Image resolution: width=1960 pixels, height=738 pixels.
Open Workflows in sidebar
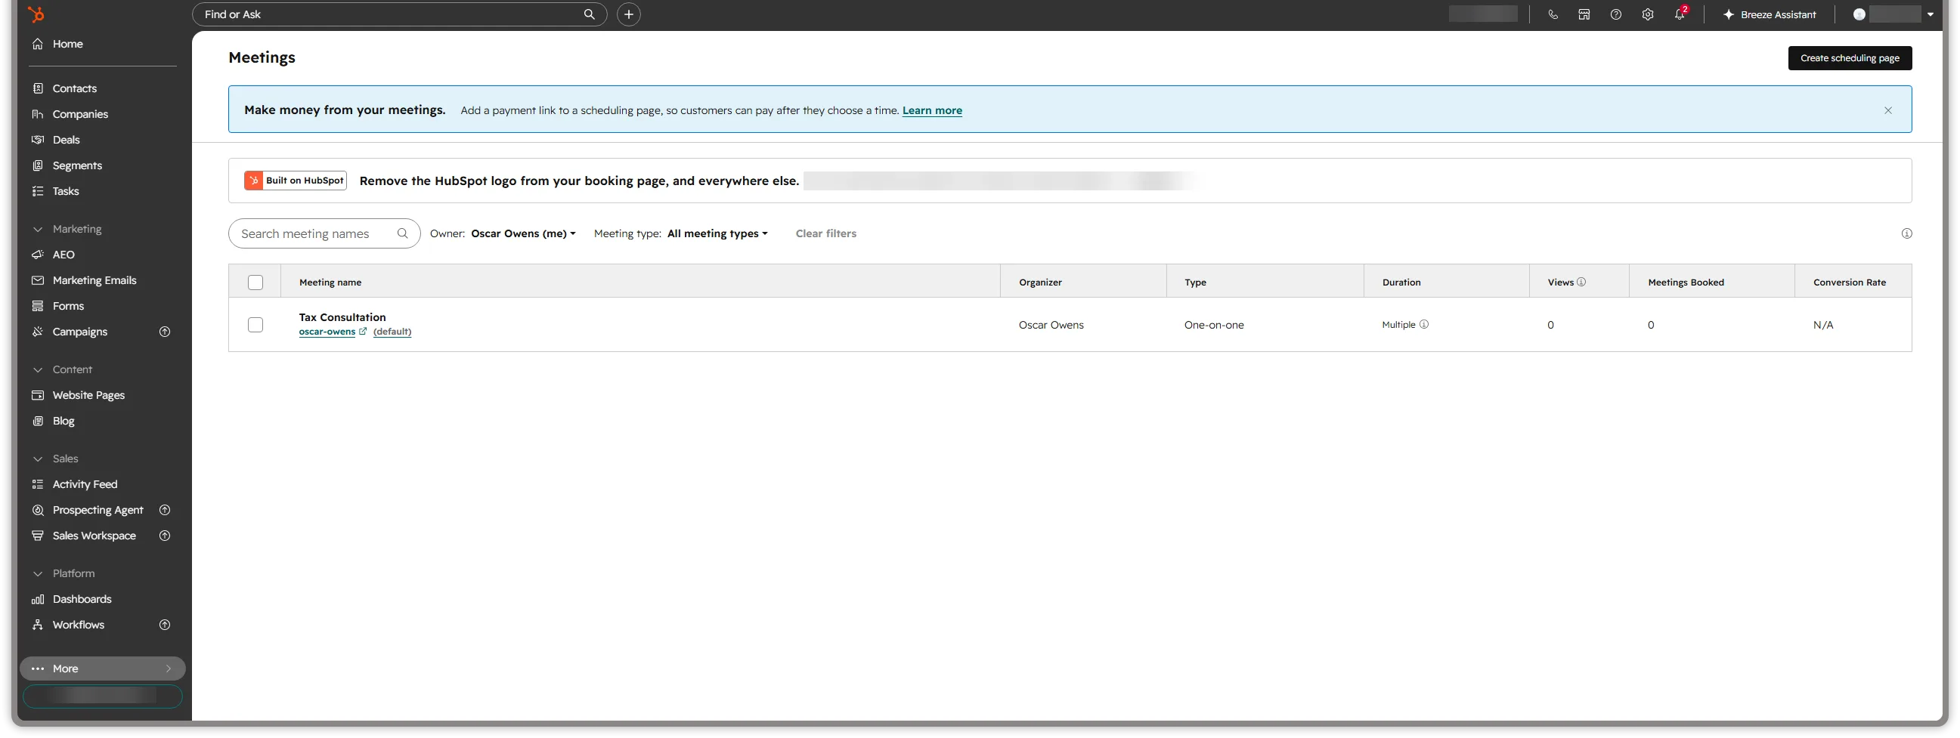[x=79, y=625]
